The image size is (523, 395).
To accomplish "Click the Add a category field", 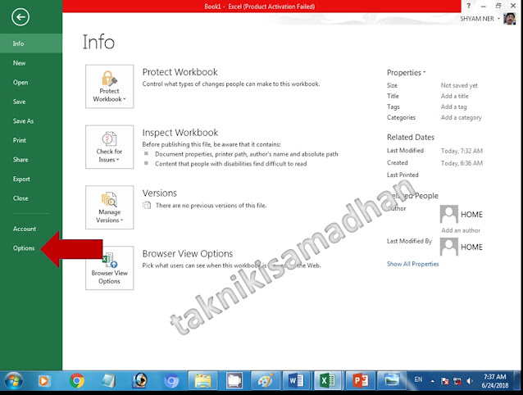I will 462,117.
